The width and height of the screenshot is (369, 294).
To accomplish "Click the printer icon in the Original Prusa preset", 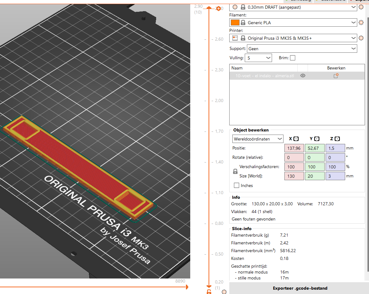I will click(x=235, y=38).
